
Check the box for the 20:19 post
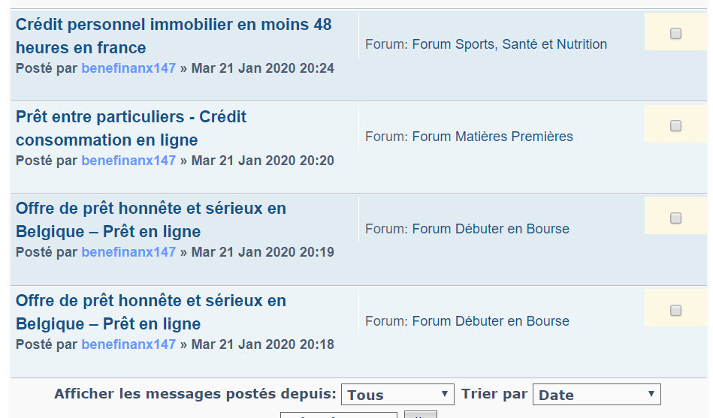click(675, 218)
